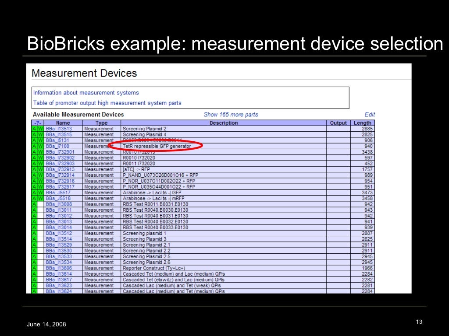Screen dimensions: 449x336
Task: Click the Type column header
Action: point(102,123)
